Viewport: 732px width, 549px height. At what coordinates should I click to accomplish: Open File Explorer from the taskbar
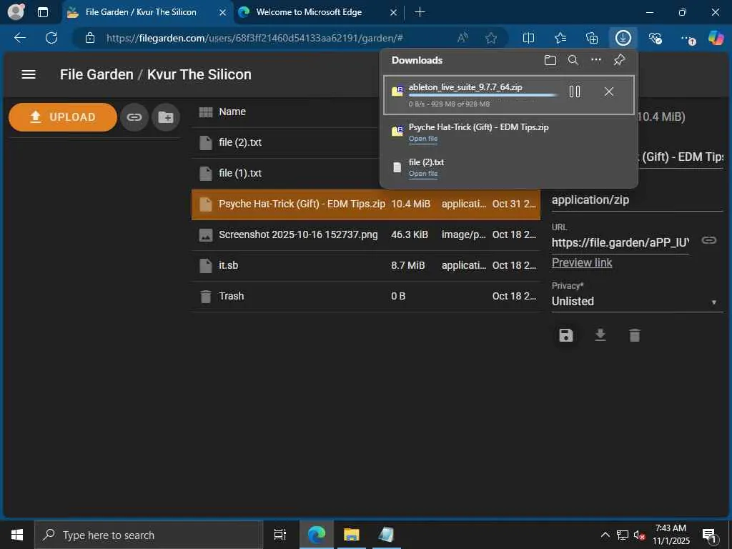(x=351, y=535)
